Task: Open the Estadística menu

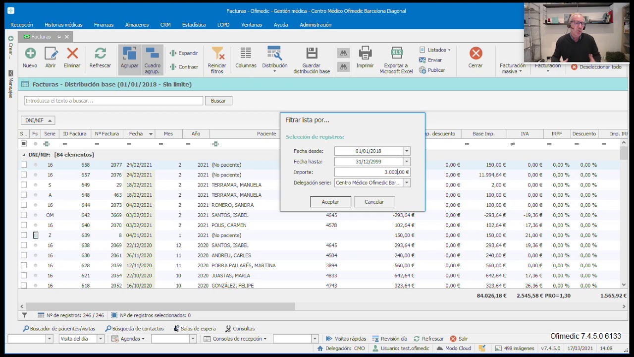Action: 194,25
